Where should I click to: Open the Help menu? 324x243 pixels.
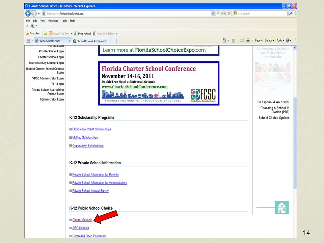click(72, 21)
